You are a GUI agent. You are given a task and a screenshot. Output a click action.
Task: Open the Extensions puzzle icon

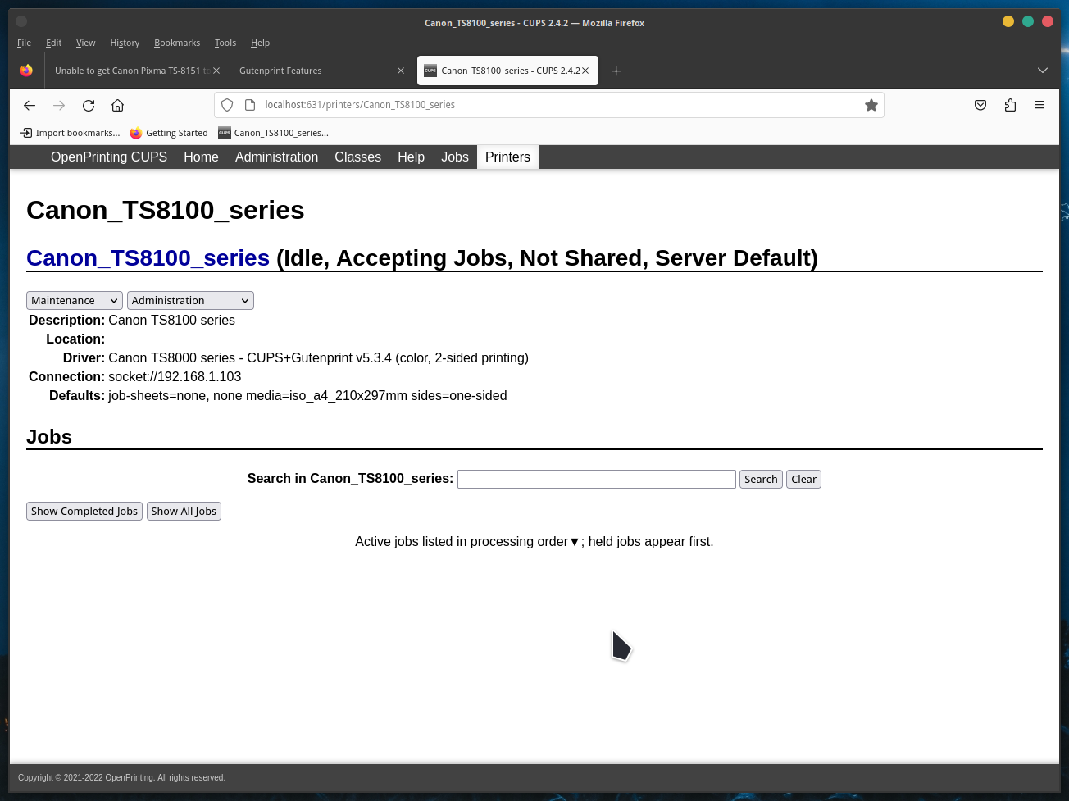[1010, 105]
